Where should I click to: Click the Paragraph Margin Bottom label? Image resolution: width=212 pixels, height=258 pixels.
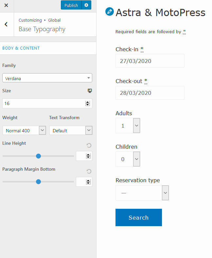click(x=29, y=169)
